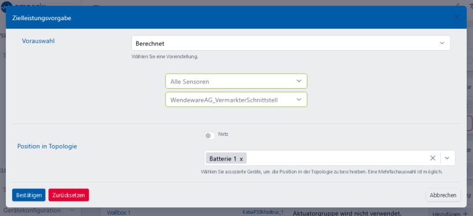Click 'Aktuatorgruppe wird nicht verwendet.' text in background

pos(347,213)
